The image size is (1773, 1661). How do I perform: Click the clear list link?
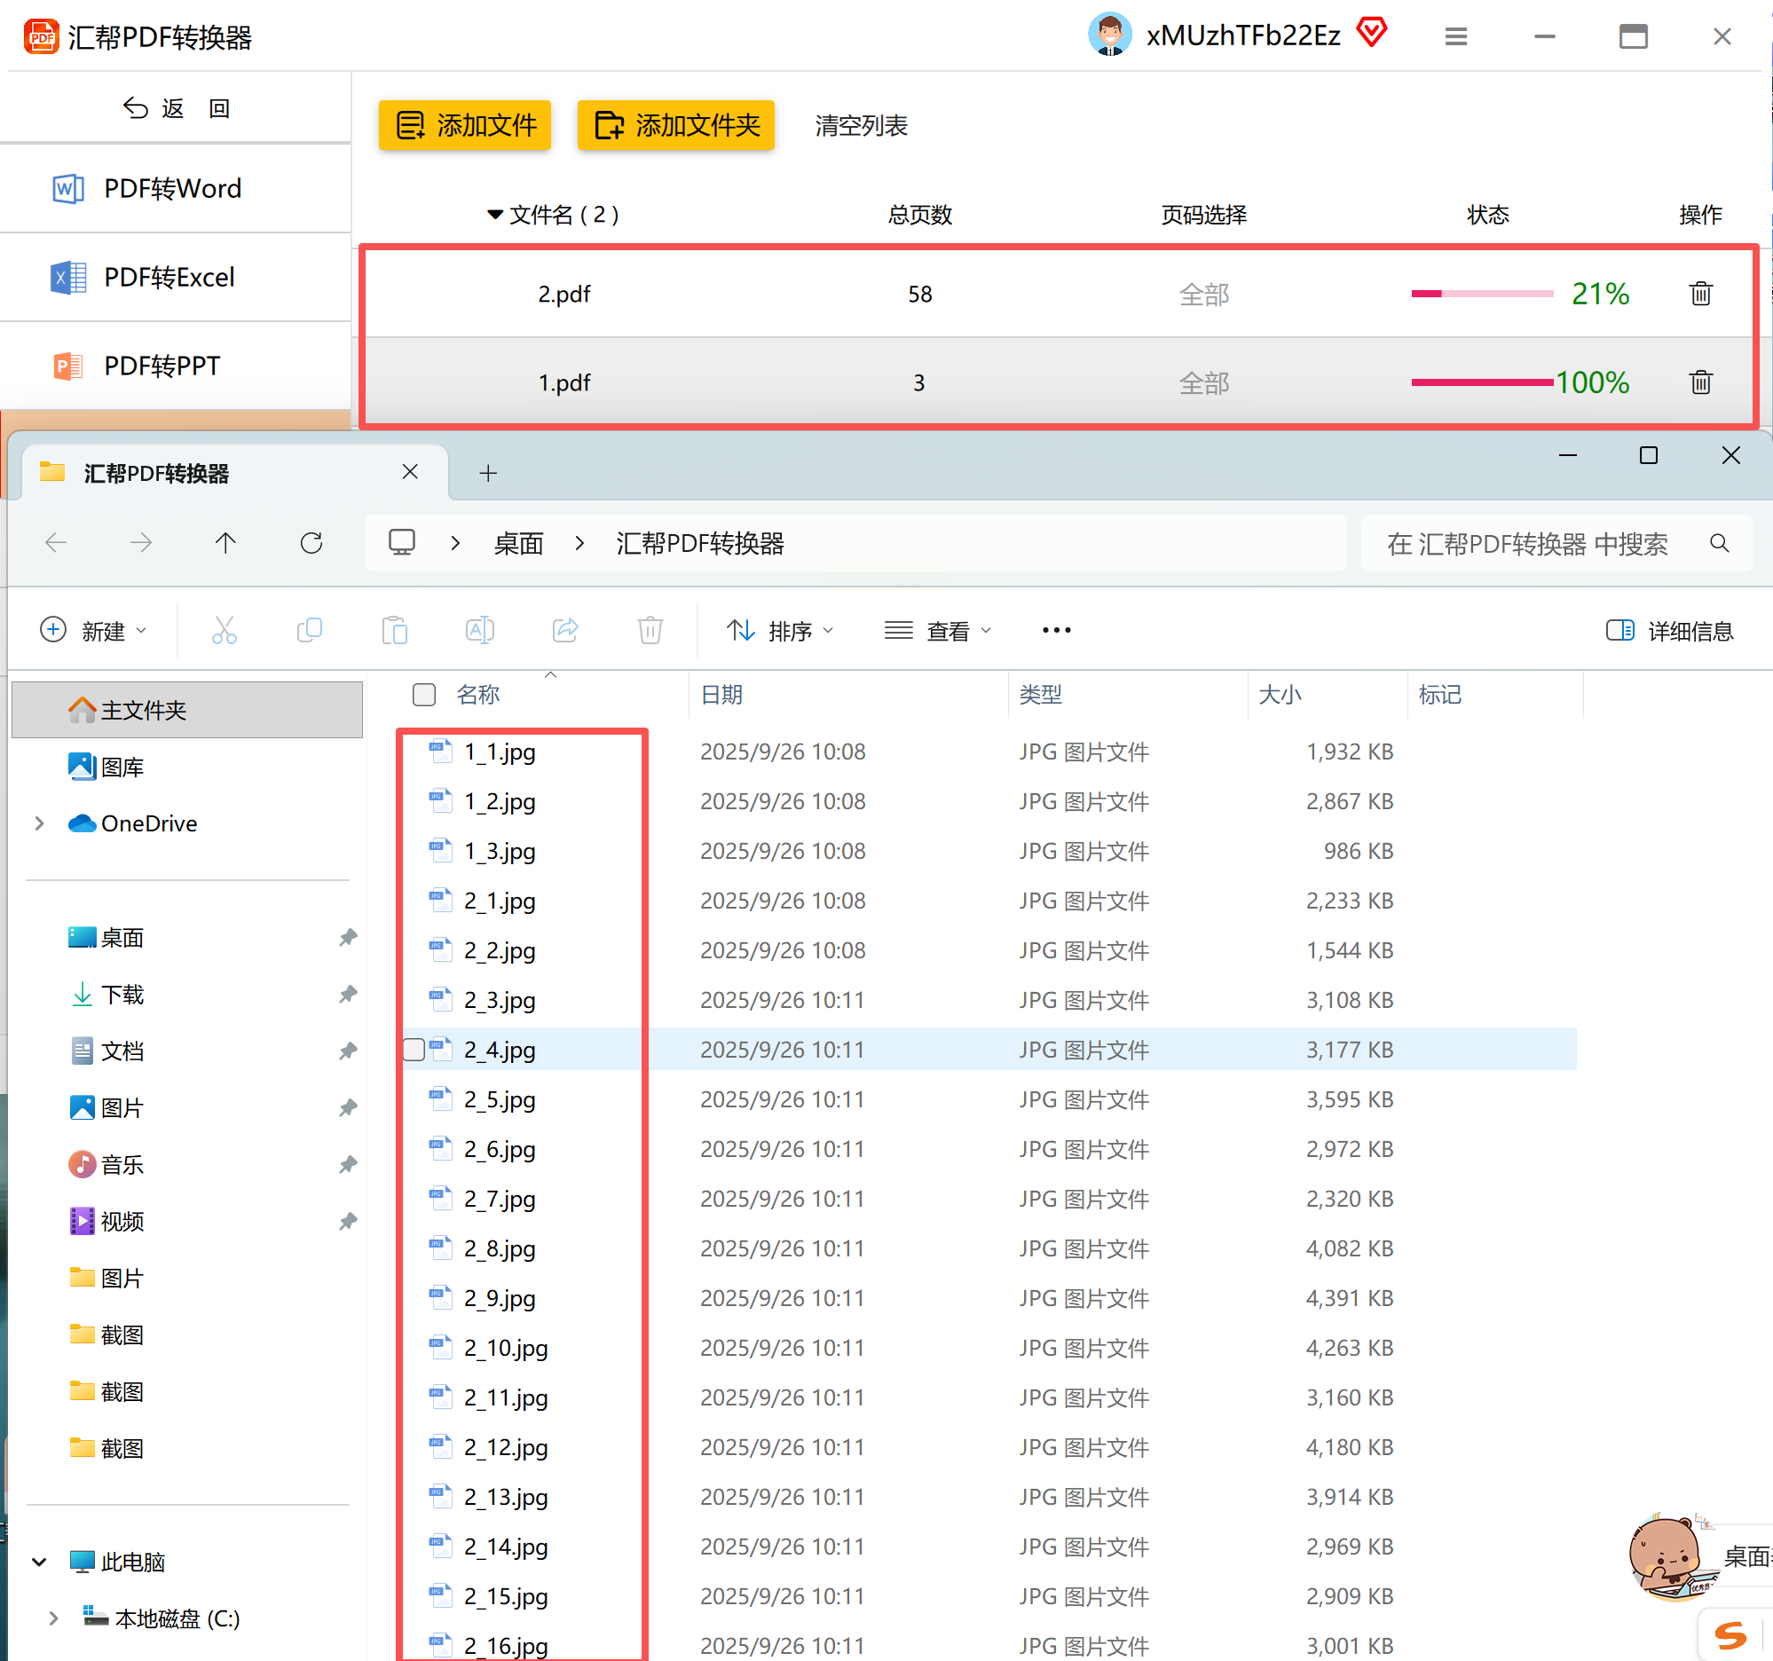click(861, 125)
